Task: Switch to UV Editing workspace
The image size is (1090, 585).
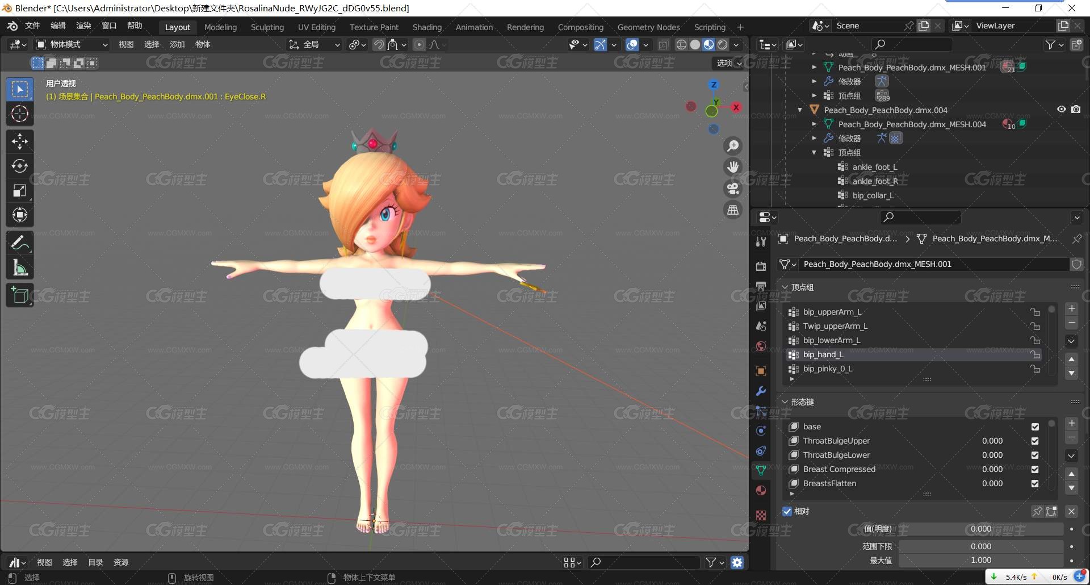Action: click(x=317, y=27)
